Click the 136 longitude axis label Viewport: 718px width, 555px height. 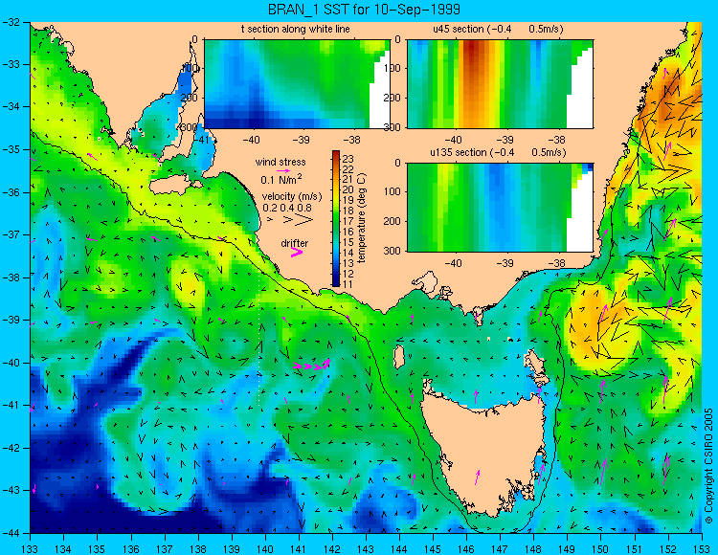[x=130, y=548]
